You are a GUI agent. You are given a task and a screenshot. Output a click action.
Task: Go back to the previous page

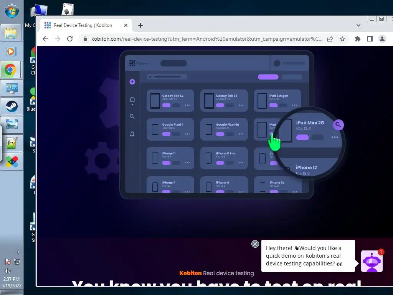click(45, 39)
